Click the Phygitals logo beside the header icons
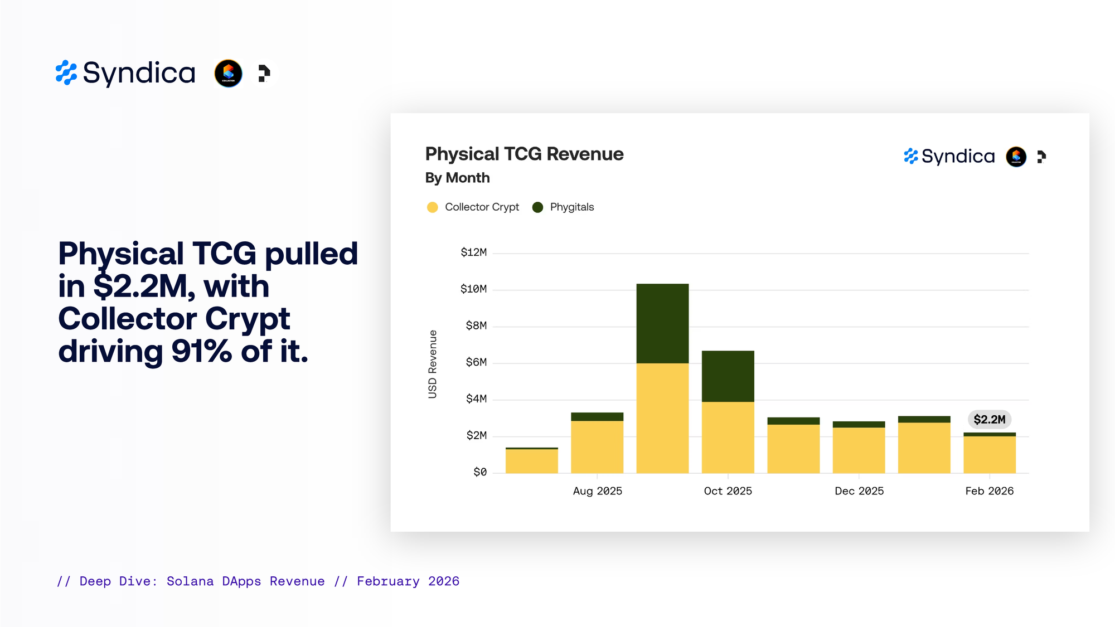The width and height of the screenshot is (1115, 627). click(264, 73)
